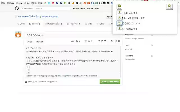Save the current template with save icon

coord(119,7)
